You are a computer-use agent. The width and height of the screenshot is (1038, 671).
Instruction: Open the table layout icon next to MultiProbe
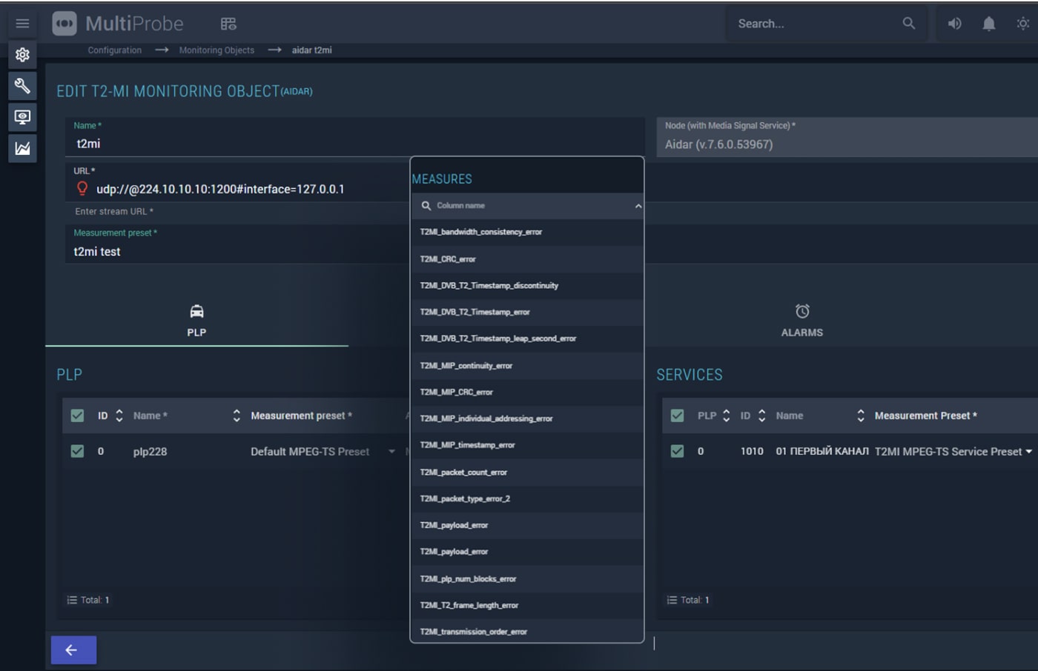(x=228, y=24)
